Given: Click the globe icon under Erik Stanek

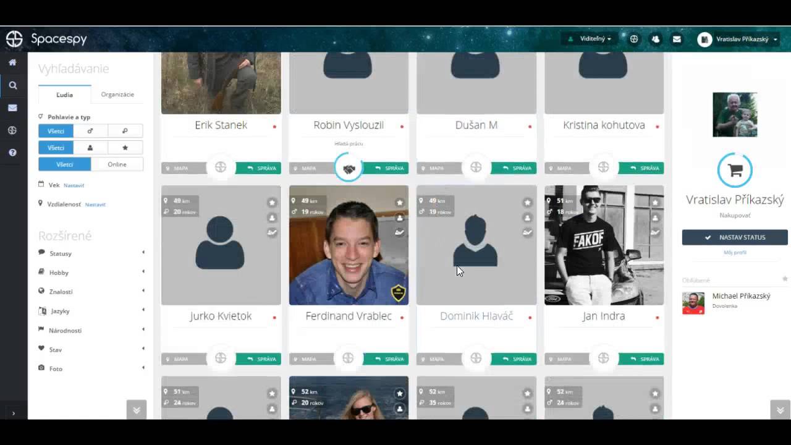Looking at the screenshot, I should click(221, 167).
